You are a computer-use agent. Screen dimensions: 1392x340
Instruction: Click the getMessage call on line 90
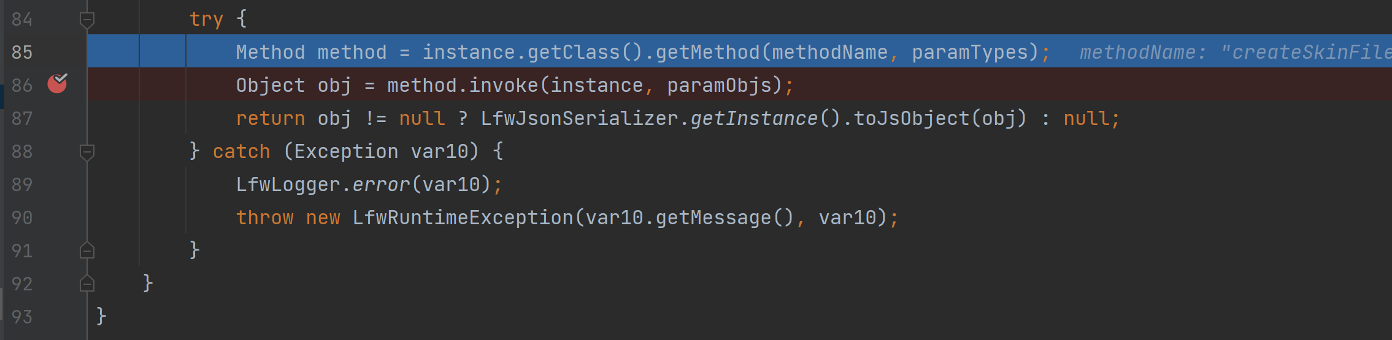713,218
